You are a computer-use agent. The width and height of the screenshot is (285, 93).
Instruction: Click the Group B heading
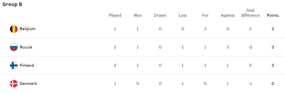[x=12, y=4]
